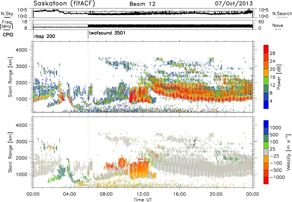Click the power panel 'Slant Range [km]' label
Screen dimensions: 292x202
click(10, 77)
